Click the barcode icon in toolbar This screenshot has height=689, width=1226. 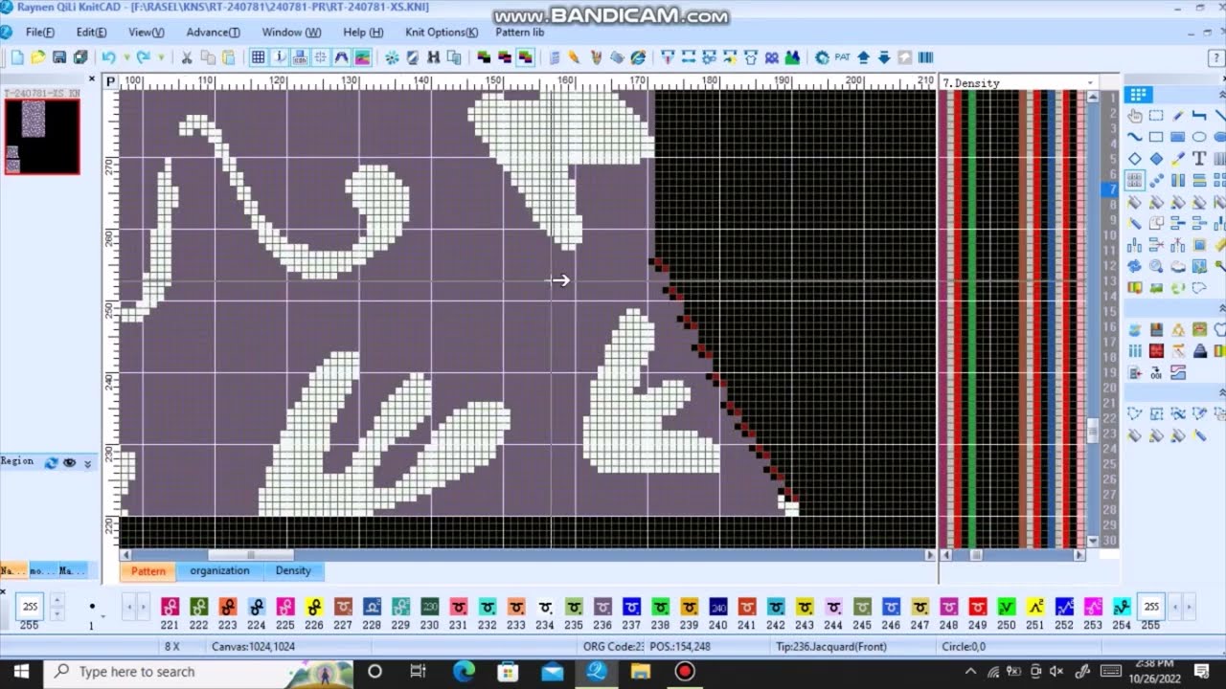pyautogui.click(x=926, y=57)
